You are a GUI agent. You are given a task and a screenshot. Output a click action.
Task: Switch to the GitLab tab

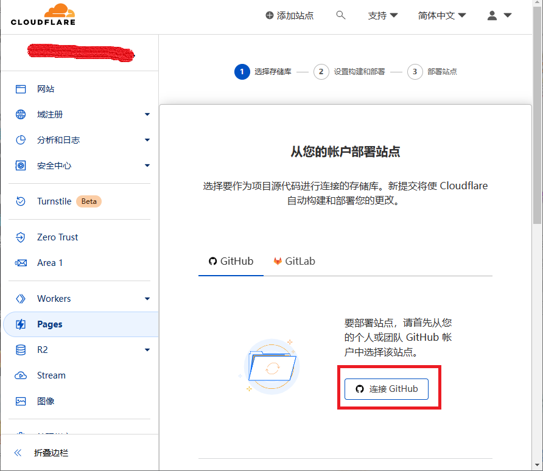coord(294,261)
